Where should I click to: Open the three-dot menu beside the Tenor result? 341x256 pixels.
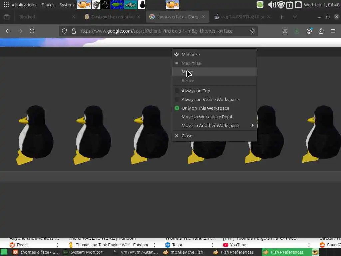(212, 245)
